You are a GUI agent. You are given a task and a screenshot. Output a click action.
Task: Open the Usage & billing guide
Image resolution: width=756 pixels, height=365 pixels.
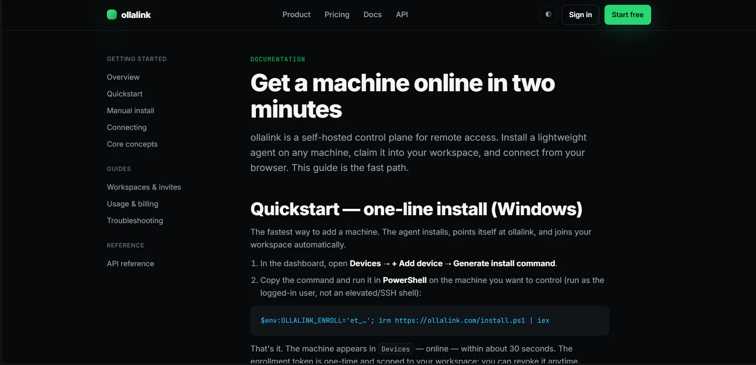132,204
